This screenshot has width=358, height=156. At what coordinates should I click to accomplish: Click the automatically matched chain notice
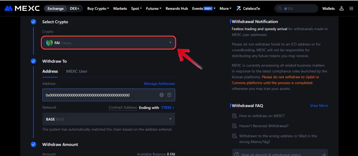coord(107,130)
